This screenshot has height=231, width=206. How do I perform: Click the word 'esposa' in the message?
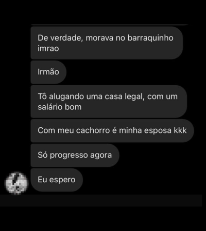pyautogui.click(x=158, y=131)
